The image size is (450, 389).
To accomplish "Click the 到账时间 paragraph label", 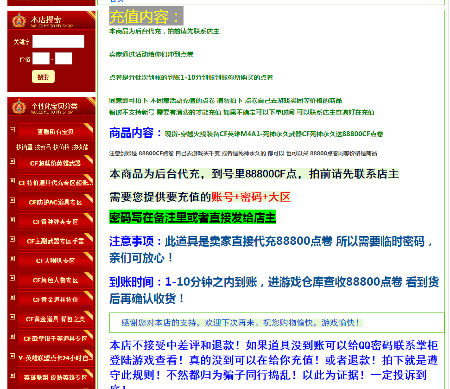I will click(135, 282).
